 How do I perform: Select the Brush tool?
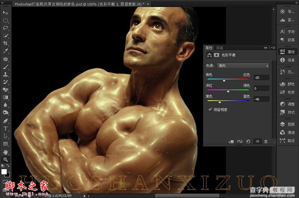[x=5, y=67]
